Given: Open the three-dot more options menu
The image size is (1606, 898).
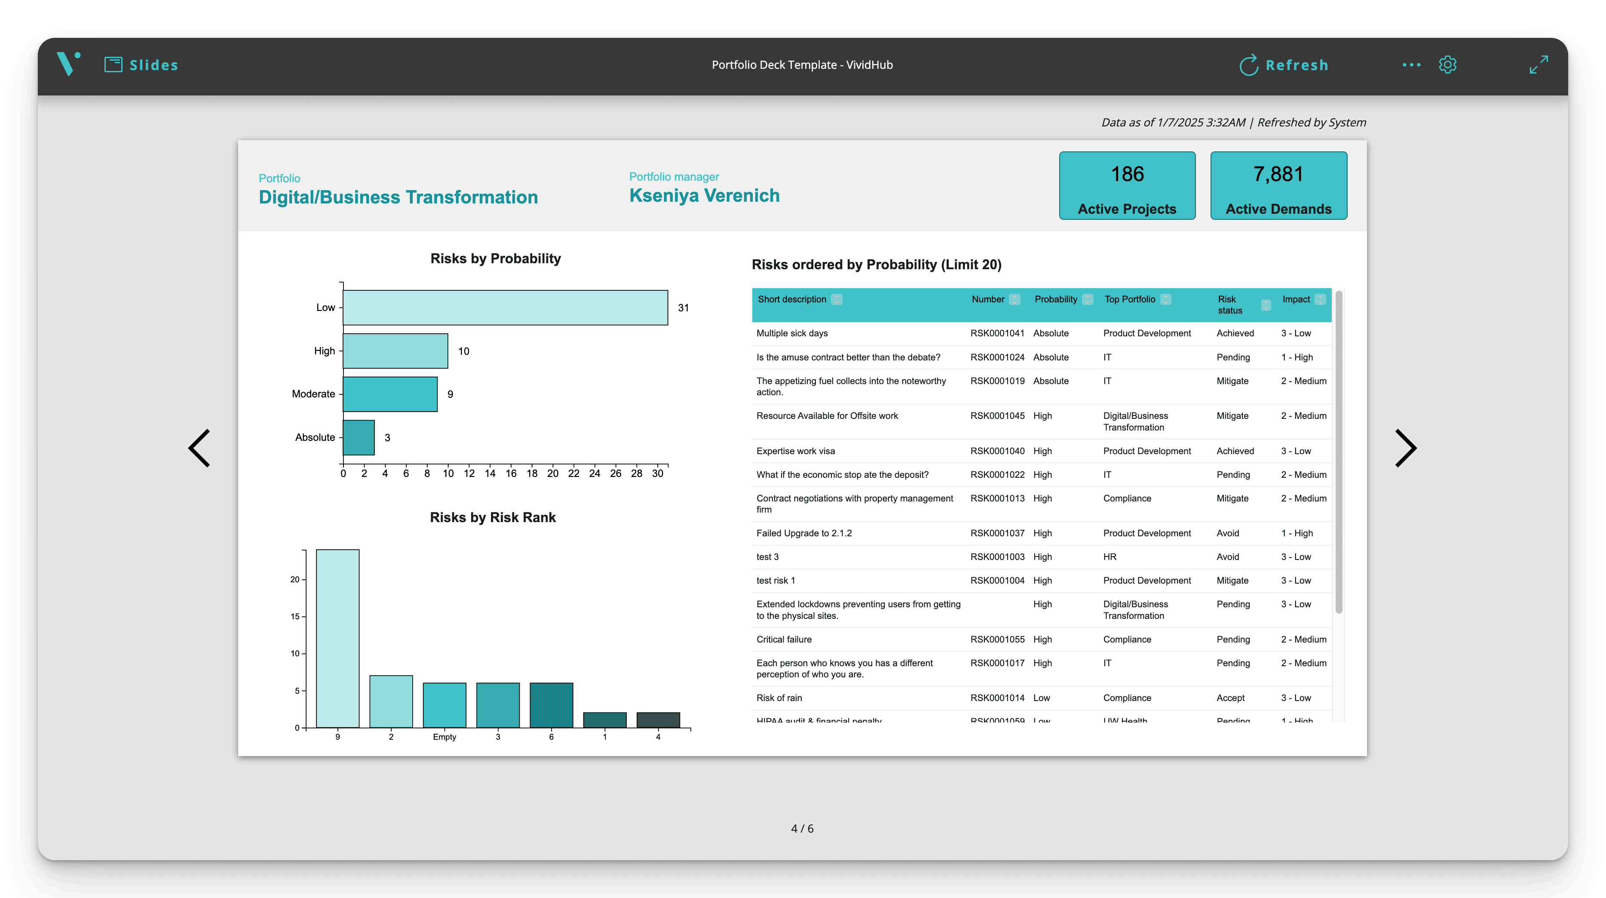Looking at the screenshot, I should (1412, 65).
